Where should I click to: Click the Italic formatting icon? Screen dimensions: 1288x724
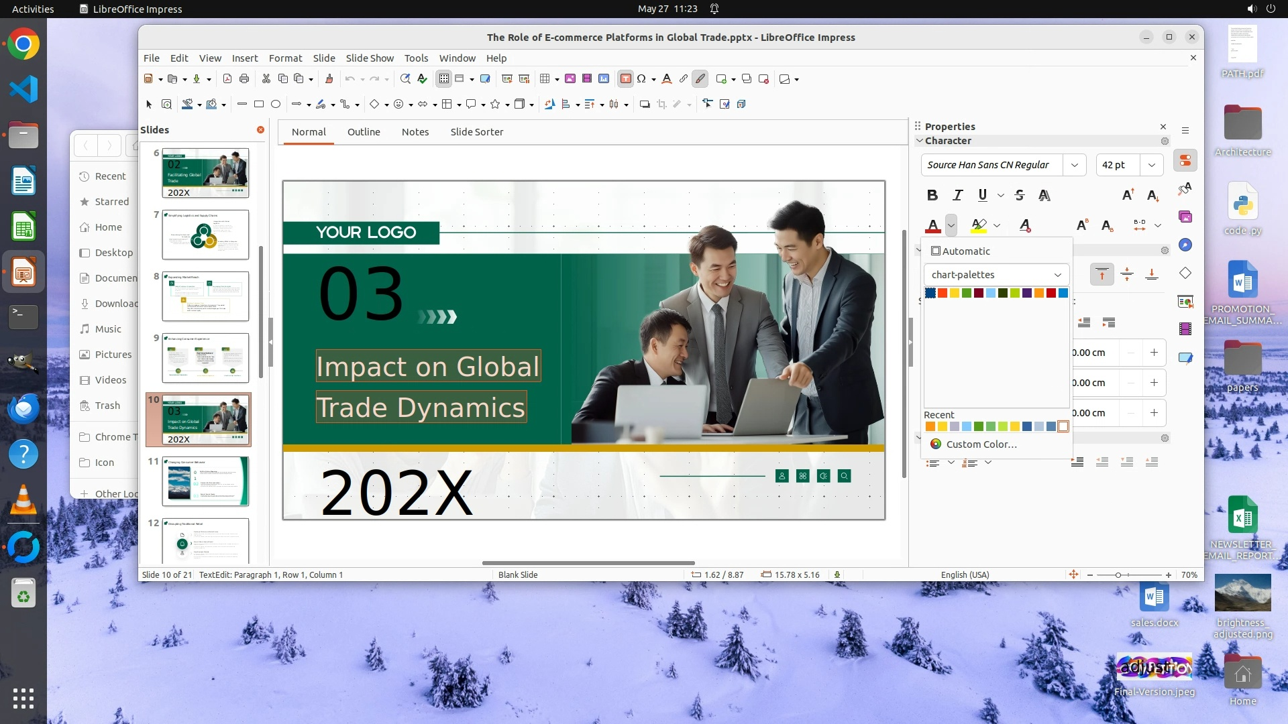(957, 195)
